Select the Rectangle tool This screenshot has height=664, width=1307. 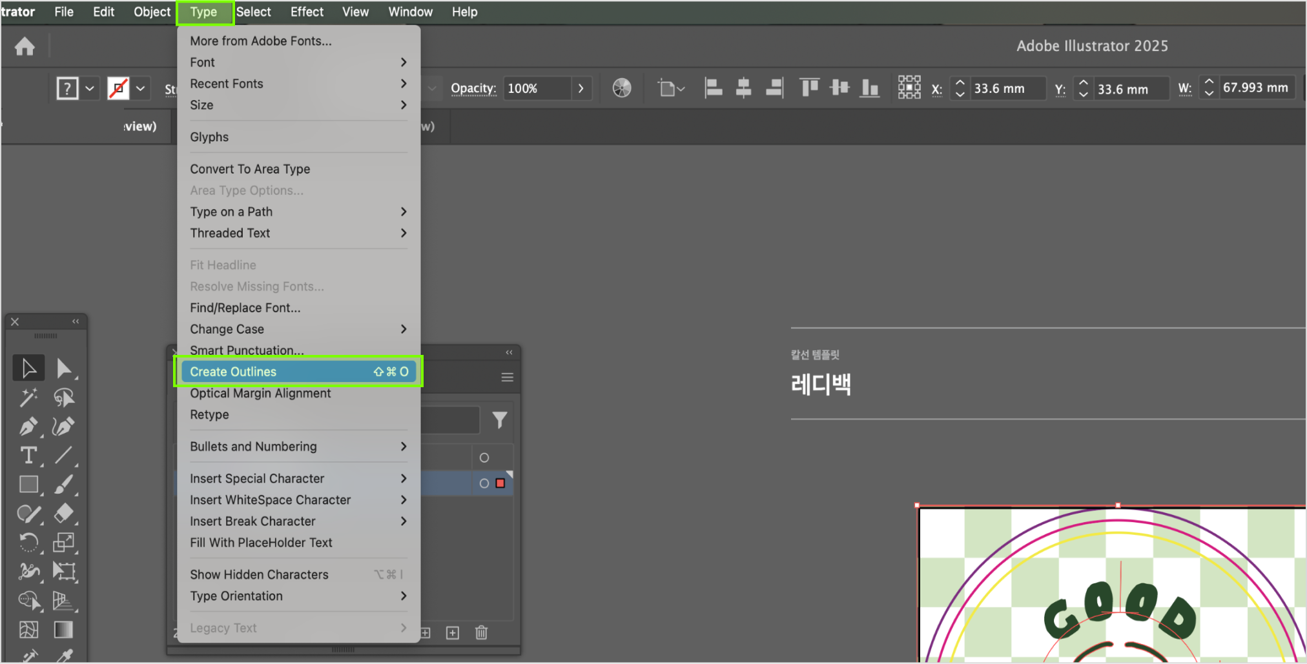28,485
